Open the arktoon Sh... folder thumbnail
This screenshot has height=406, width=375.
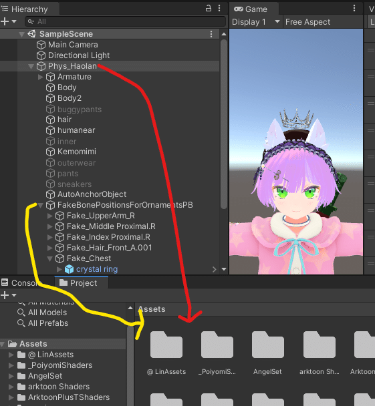(x=320, y=345)
